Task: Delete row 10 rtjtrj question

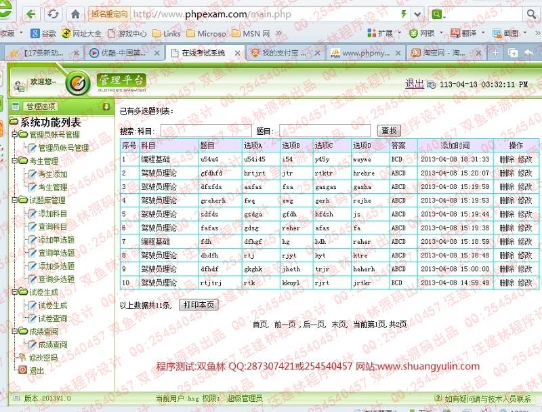Action: [x=507, y=283]
